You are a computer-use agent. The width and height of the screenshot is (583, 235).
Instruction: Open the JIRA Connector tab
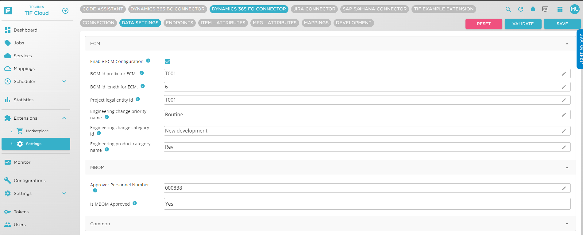314,9
